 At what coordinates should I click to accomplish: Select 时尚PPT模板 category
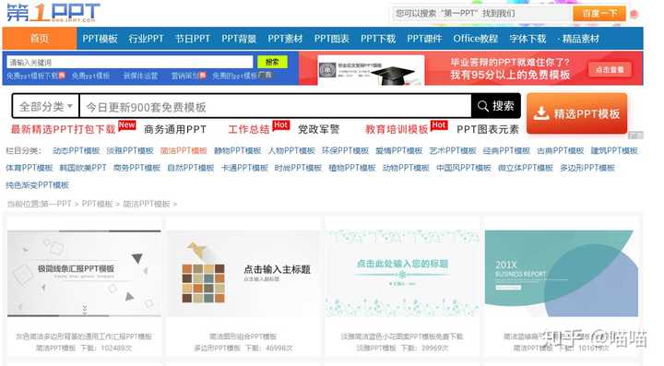click(298, 168)
